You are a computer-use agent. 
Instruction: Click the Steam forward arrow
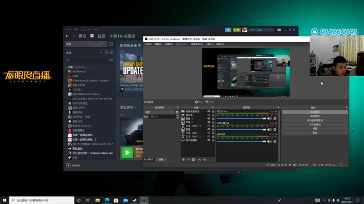(73, 36)
